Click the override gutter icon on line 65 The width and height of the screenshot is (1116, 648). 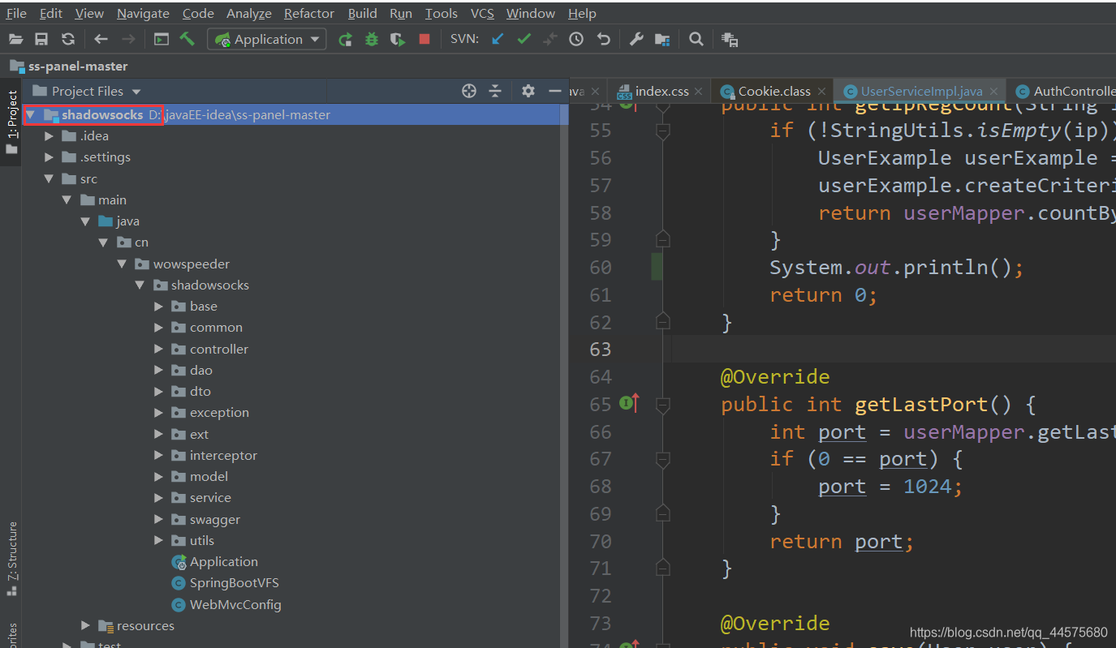[630, 402]
